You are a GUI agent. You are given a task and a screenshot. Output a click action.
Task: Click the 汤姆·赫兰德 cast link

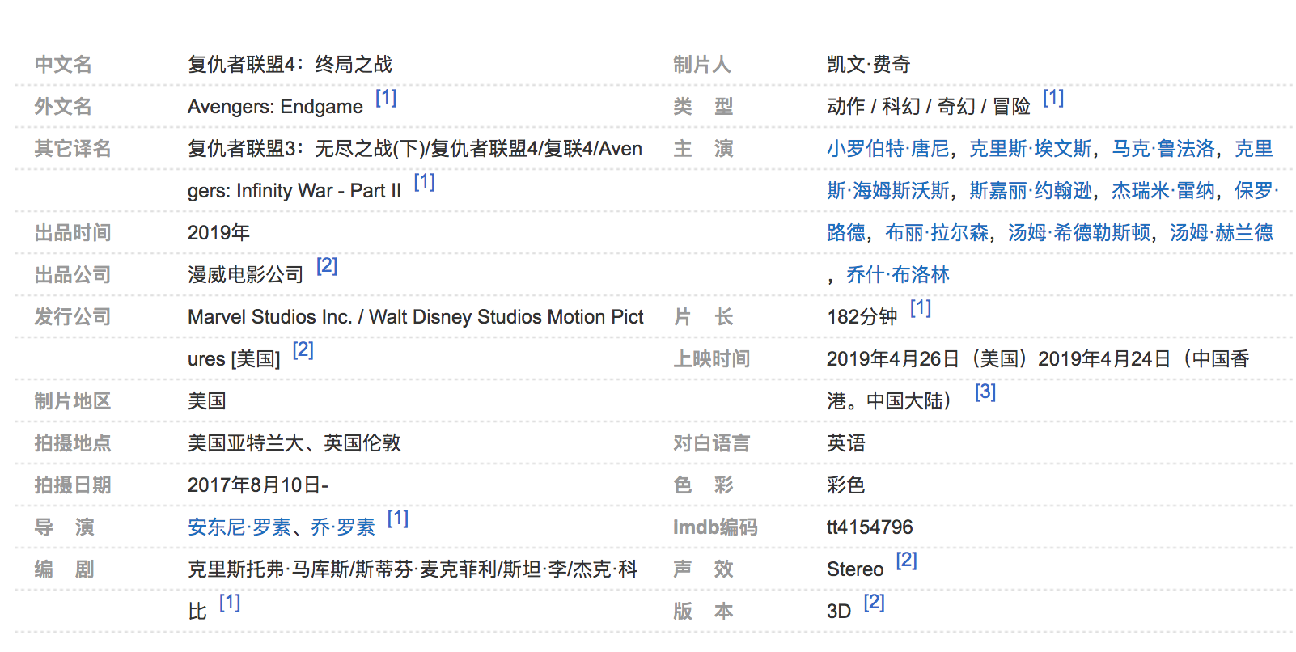[x=1222, y=233]
